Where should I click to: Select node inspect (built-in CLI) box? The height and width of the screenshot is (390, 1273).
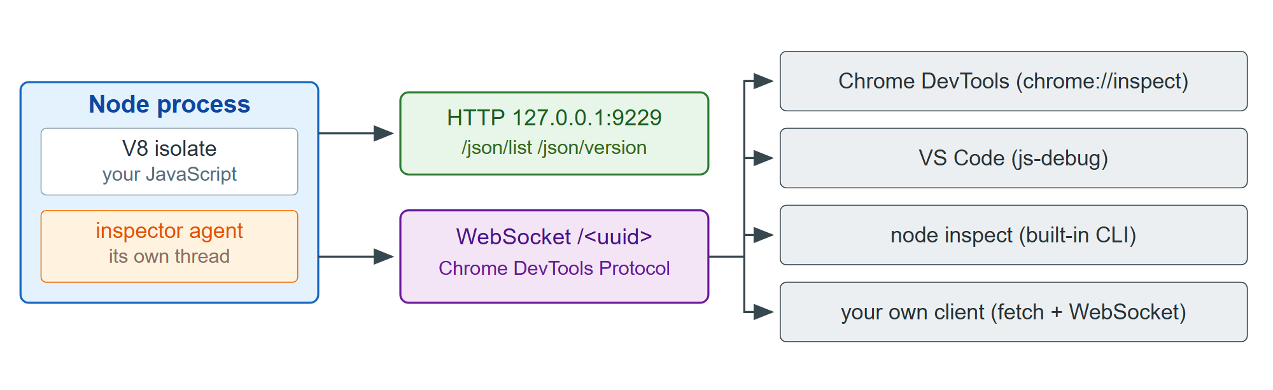(x=1013, y=235)
